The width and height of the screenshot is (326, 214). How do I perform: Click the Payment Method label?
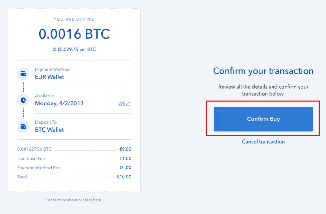[52, 69]
